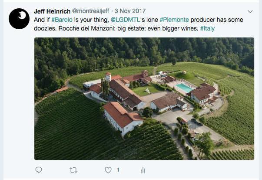Click the turquoise swimming pool in the photo
This screenshot has width=262, height=180.
pos(184,88)
